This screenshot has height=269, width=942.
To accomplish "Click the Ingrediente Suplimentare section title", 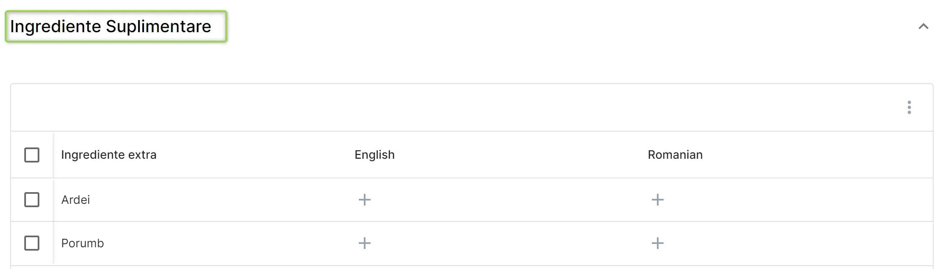I will [x=111, y=26].
